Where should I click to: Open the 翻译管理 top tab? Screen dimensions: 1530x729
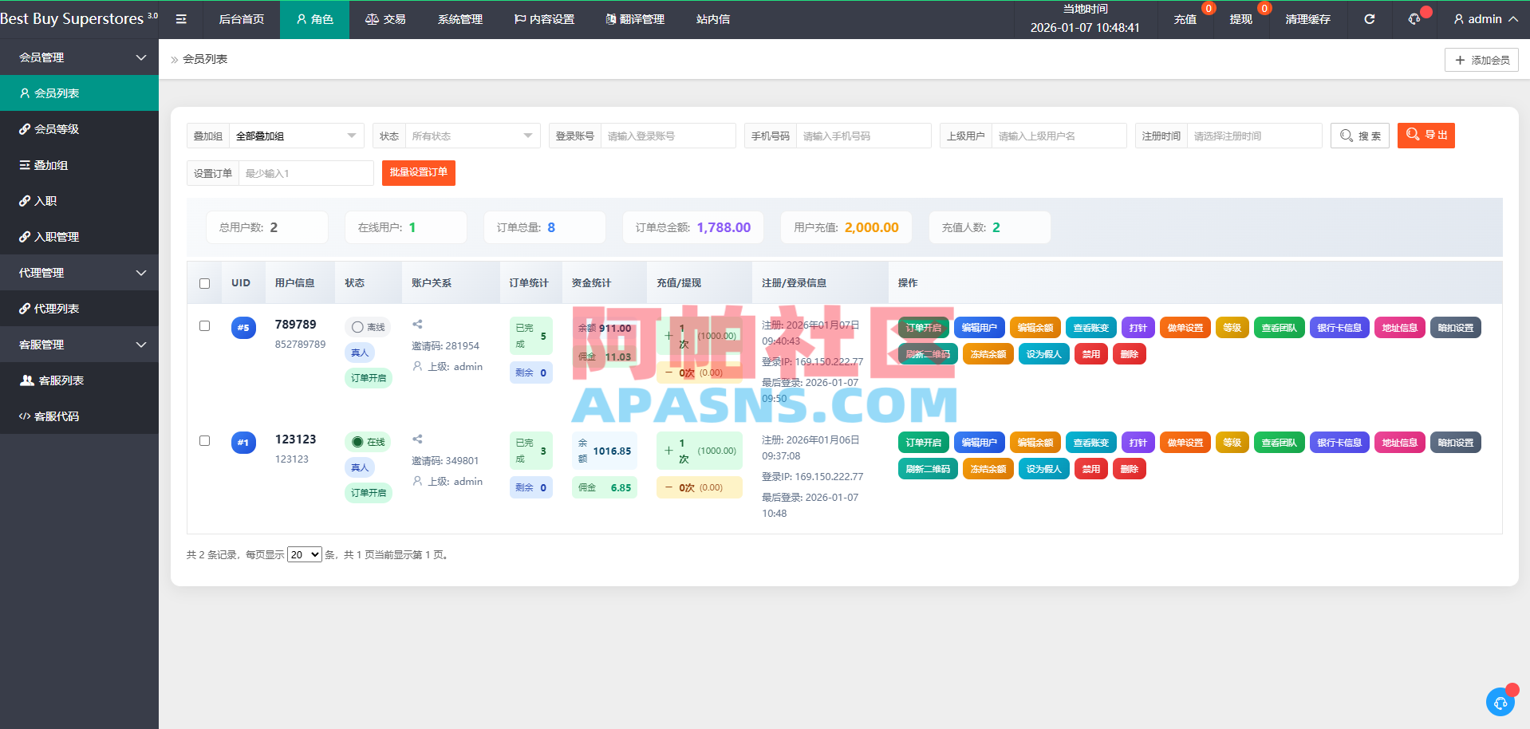(x=635, y=19)
